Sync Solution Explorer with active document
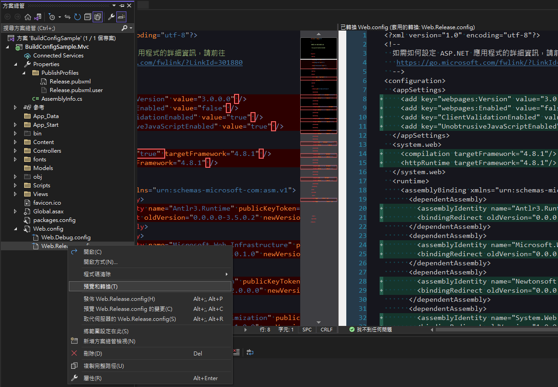 tap(67, 17)
